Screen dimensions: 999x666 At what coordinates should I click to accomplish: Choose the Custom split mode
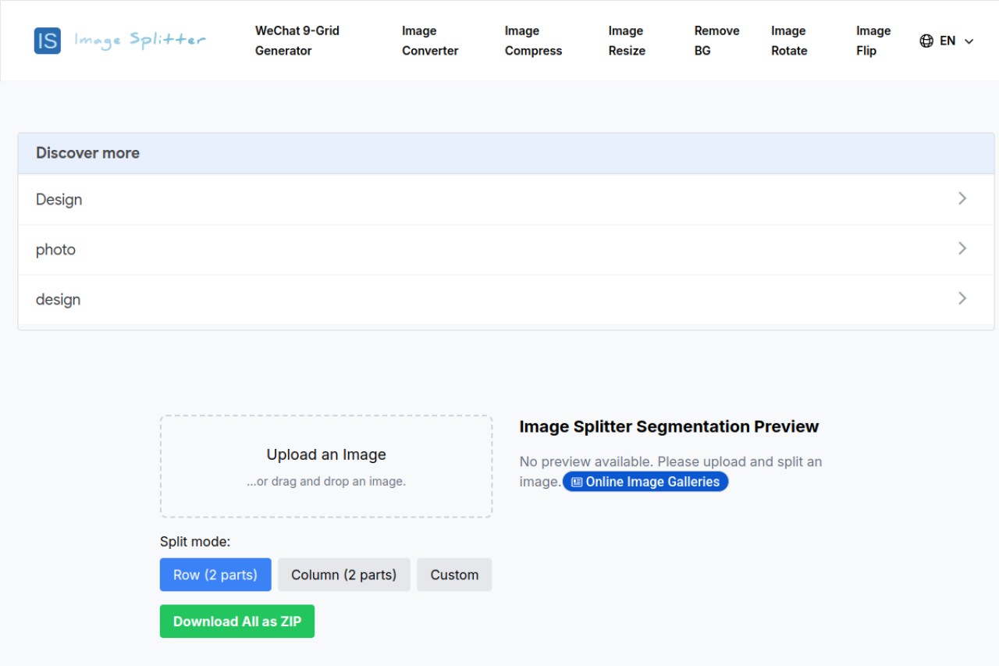click(x=454, y=575)
